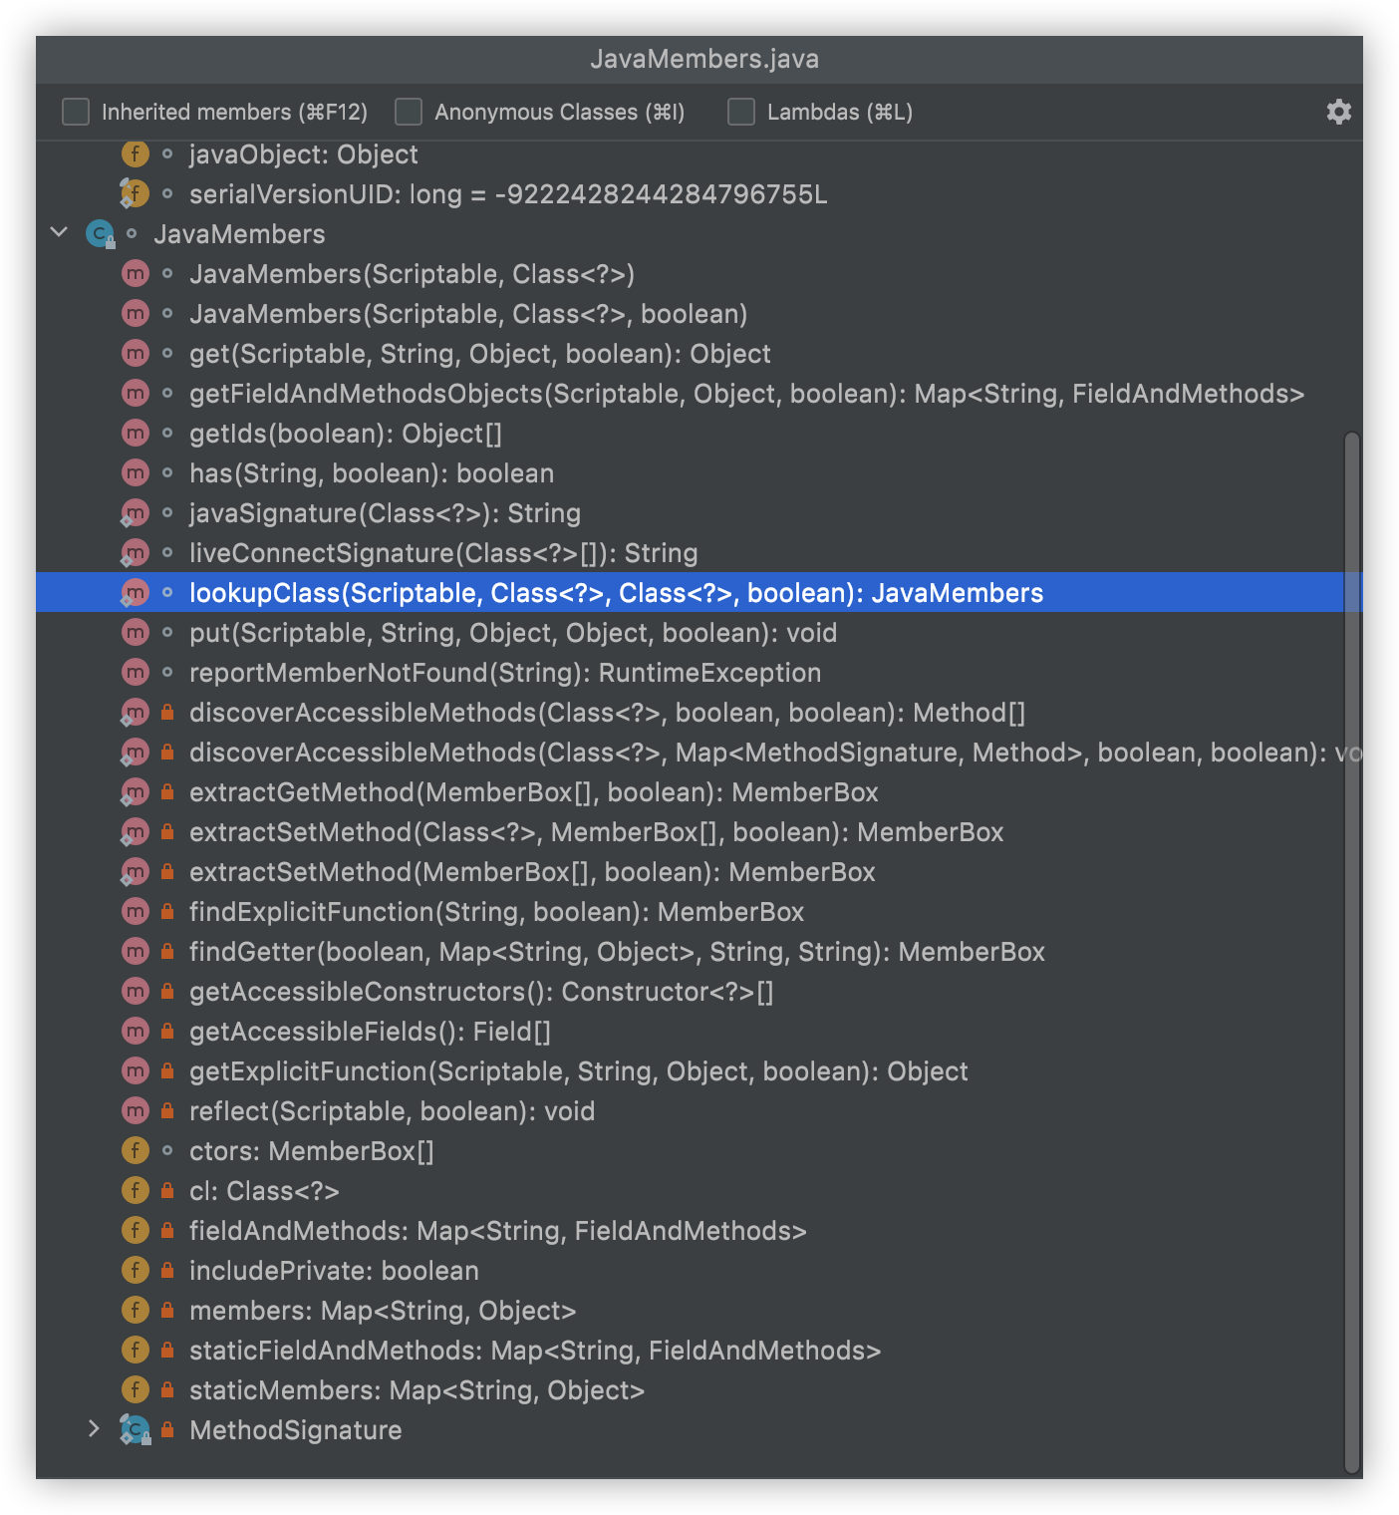Screen dimensions: 1399x1515
Task: Click method icon beside javaSignature
Action: 136,513
